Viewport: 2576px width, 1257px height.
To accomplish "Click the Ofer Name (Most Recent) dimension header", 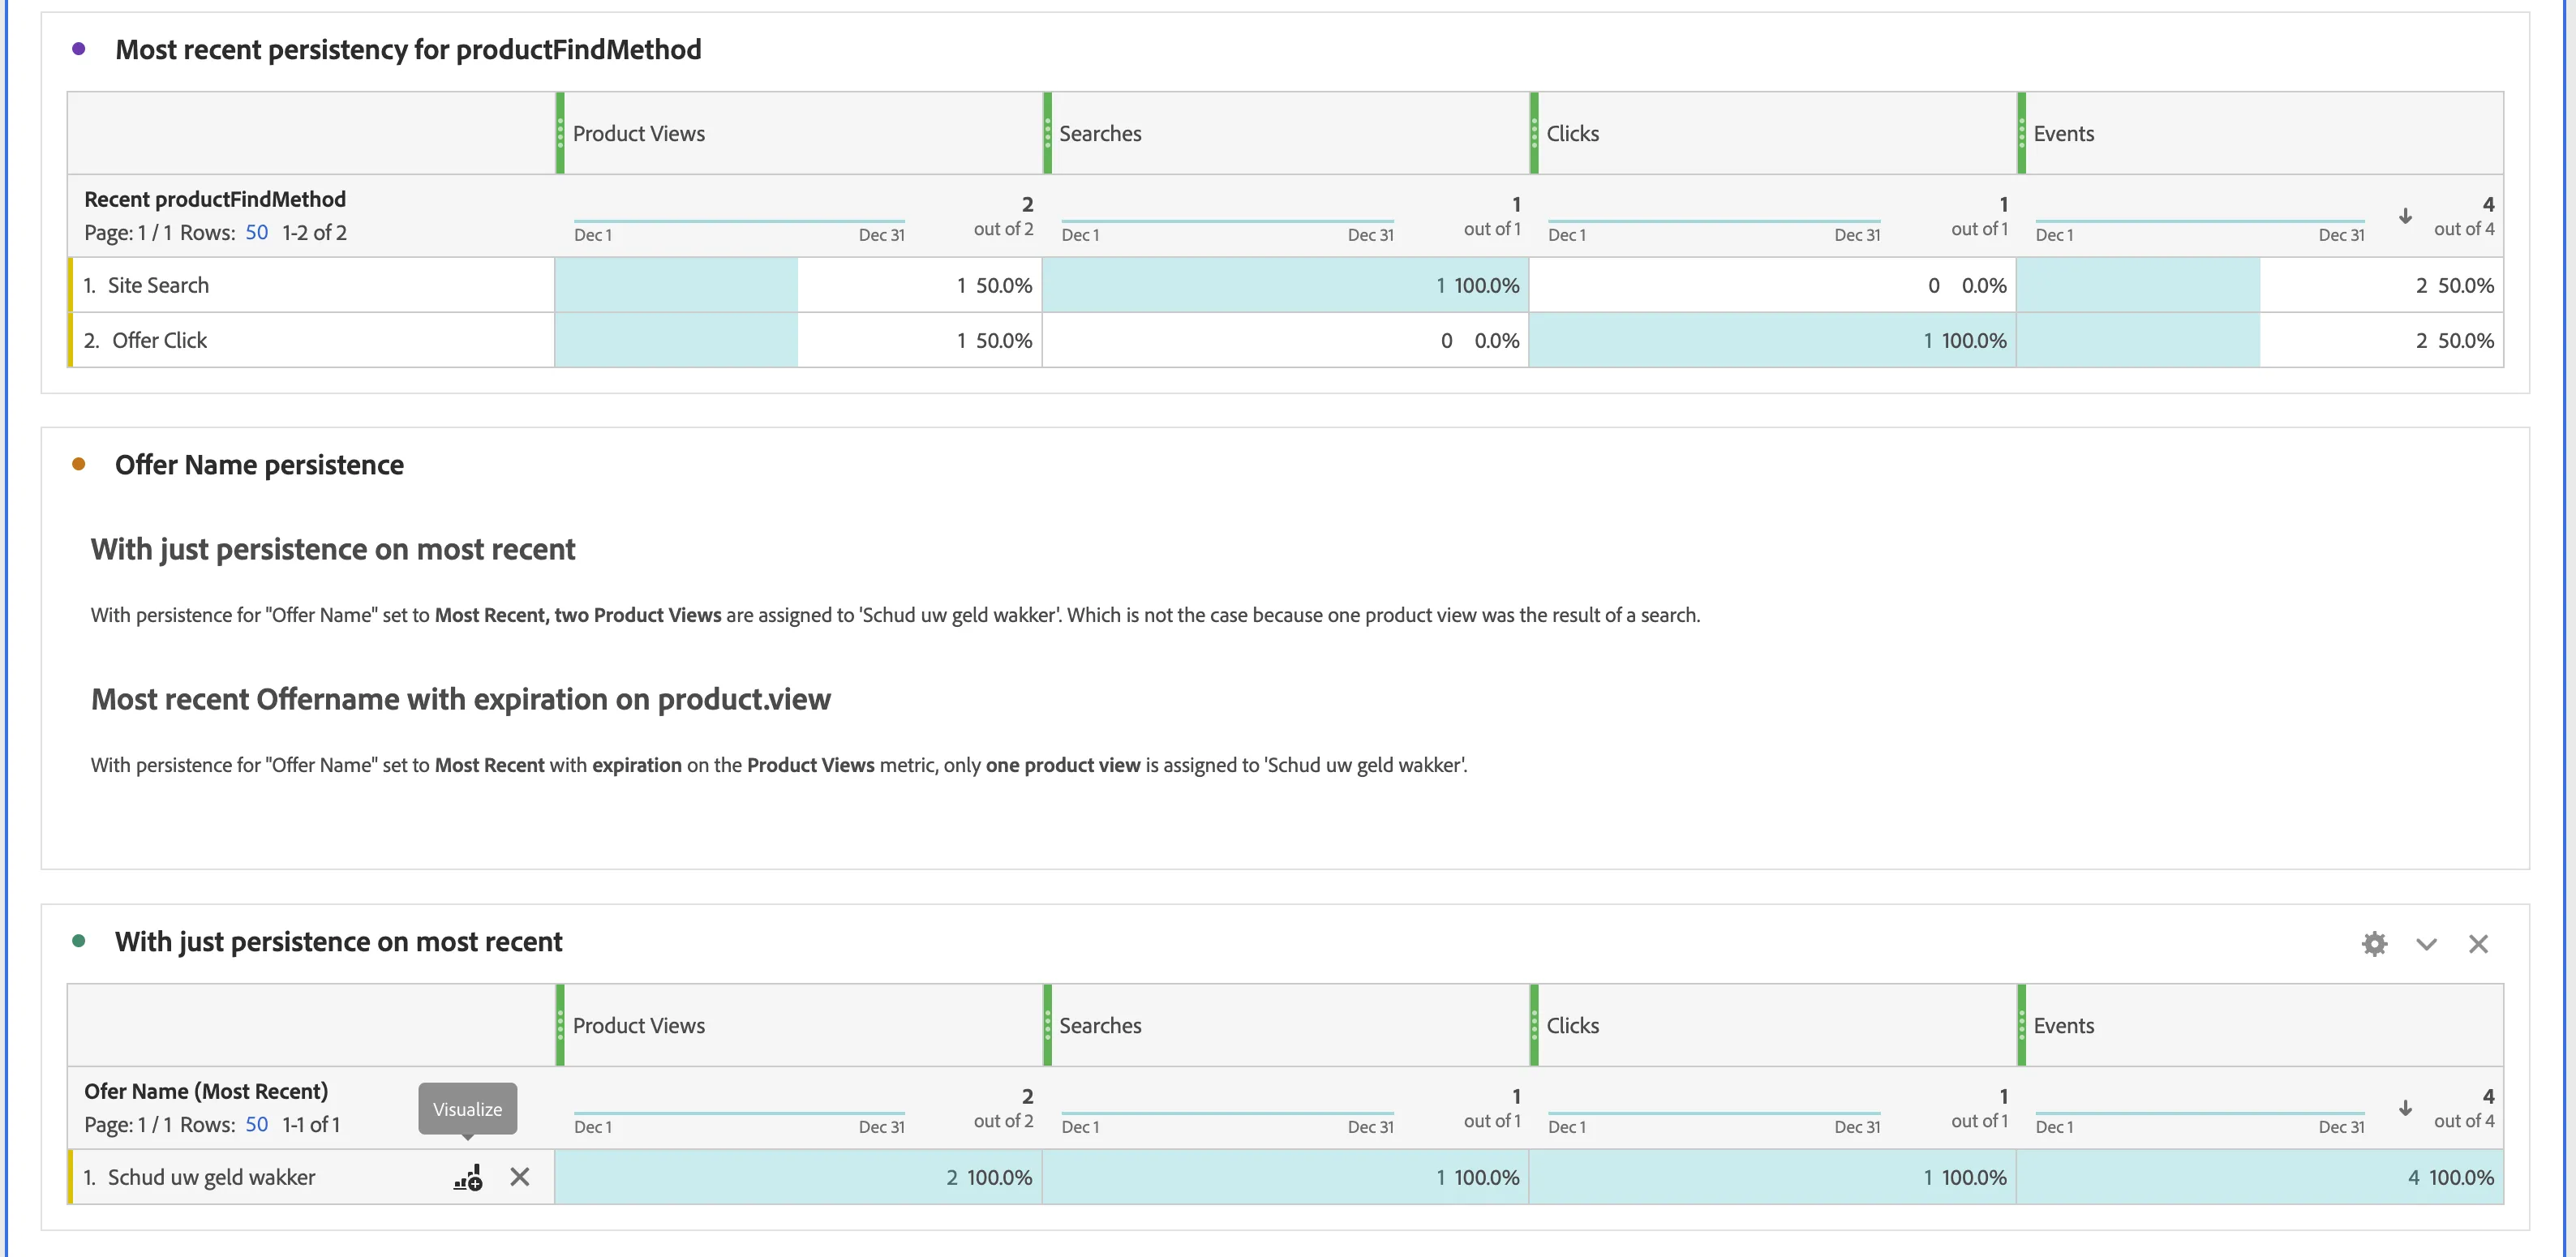I will (x=206, y=1091).
